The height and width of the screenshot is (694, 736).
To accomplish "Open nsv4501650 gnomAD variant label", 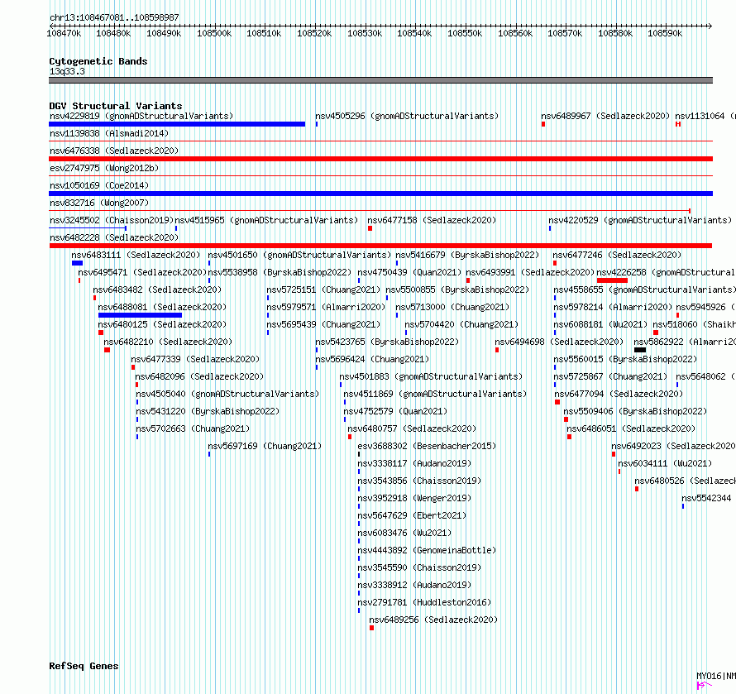I will pos(299,255).
